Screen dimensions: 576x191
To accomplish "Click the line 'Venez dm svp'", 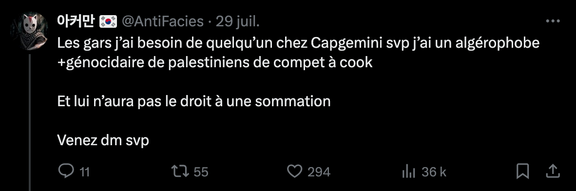I will (x=103, y=140).
